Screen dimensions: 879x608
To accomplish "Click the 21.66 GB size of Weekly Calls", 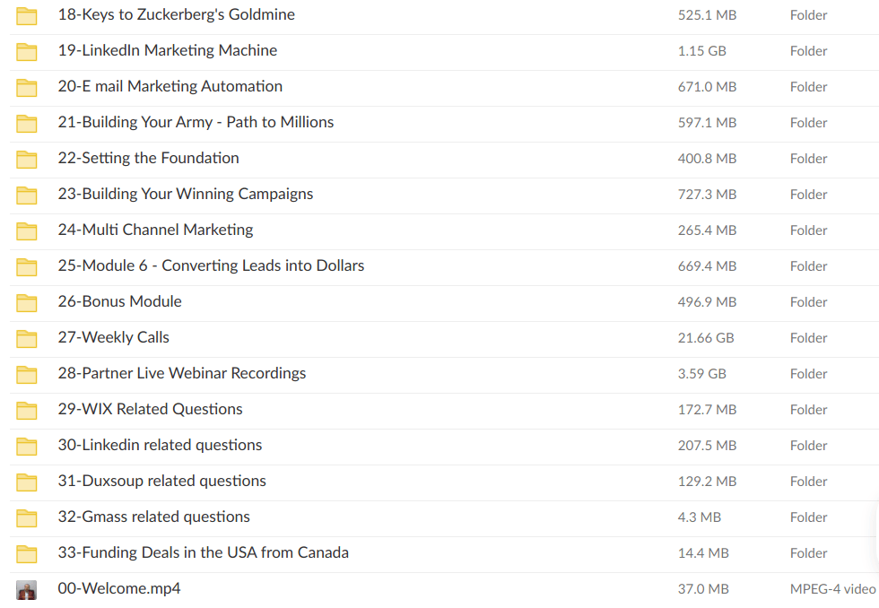I will coord(706,338).
